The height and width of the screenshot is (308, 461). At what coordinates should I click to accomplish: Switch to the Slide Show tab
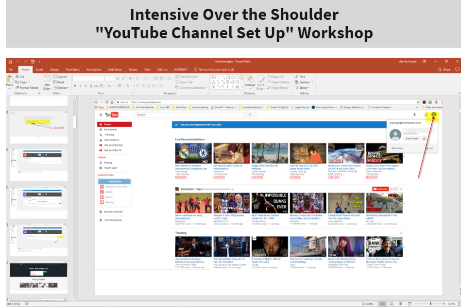point(115,69)
